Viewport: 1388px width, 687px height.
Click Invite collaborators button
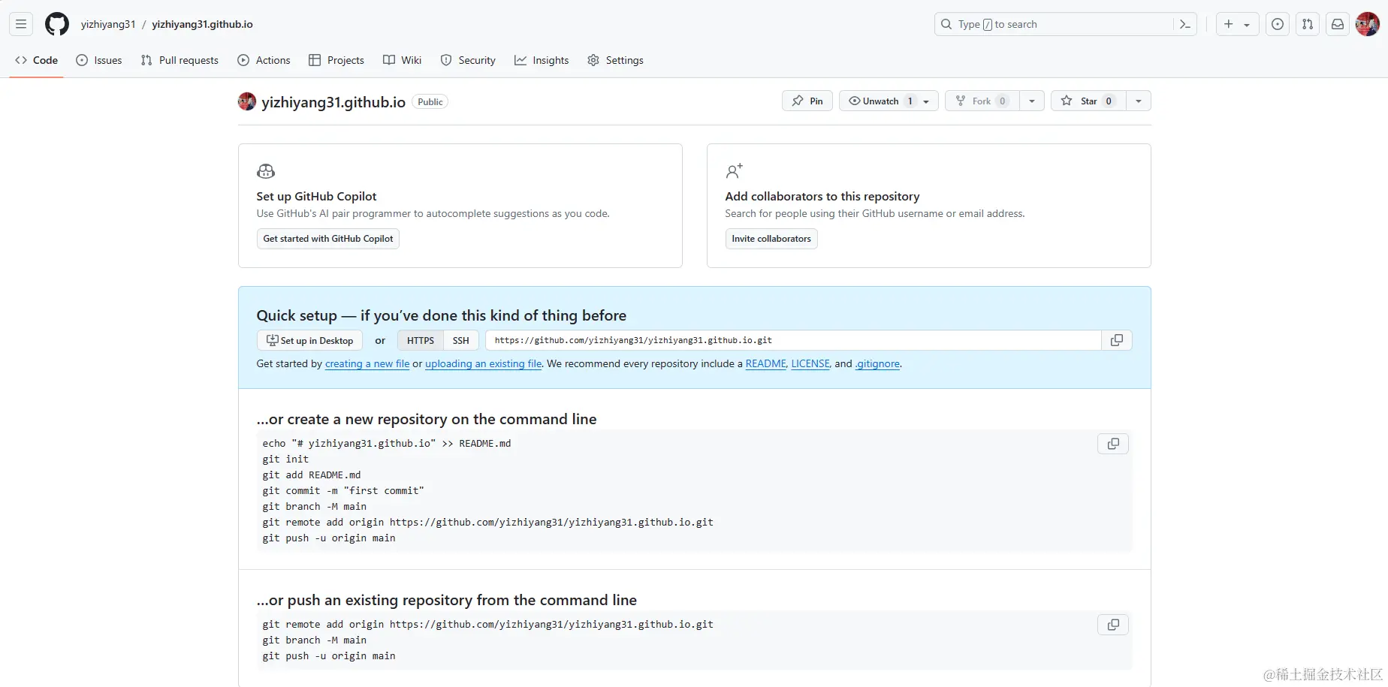771,239
